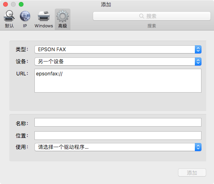This screenshot has width=214, height=184.
Task: Open the 使用 driver selection dropdown
Action: pos(118,147)
